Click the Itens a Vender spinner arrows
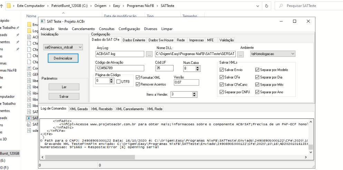 pyautogui.click(x=194, y=95)
